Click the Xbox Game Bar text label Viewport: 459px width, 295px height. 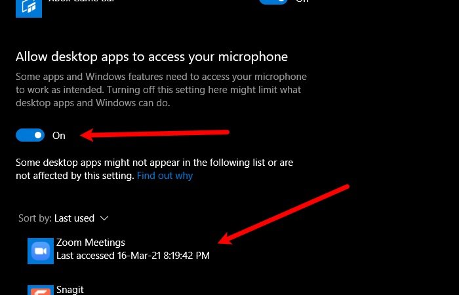(x=81, y=1)
